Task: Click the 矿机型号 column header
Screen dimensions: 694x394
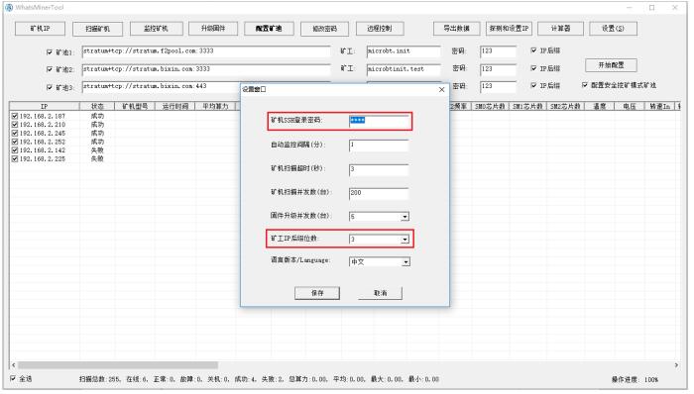Action: 135,107
